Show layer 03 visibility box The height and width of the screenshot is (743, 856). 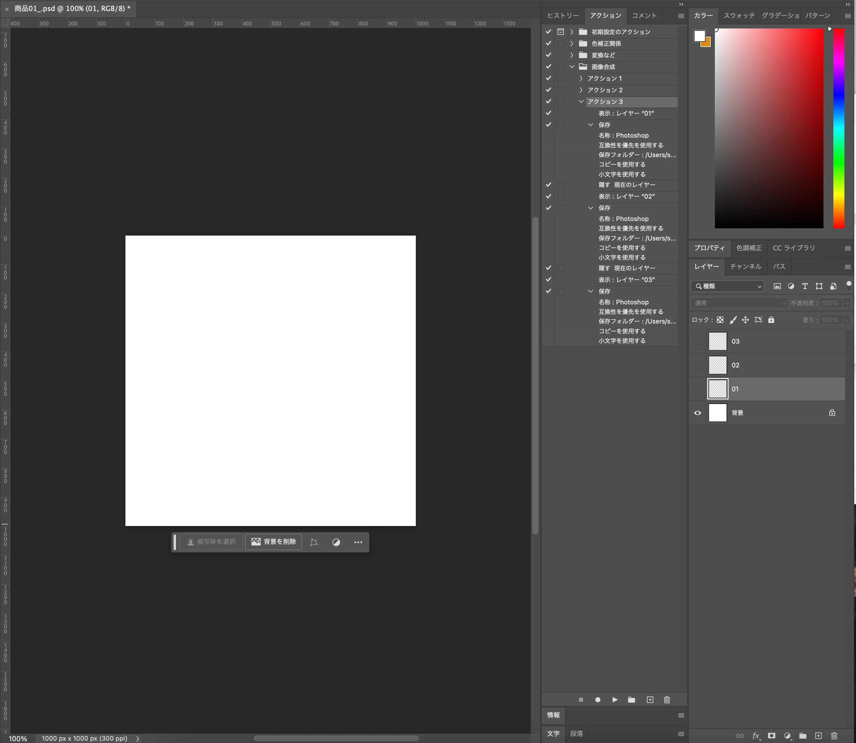tap(697, 342)
